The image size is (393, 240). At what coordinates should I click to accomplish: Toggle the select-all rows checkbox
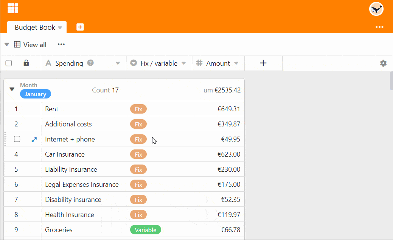(9, 63)
